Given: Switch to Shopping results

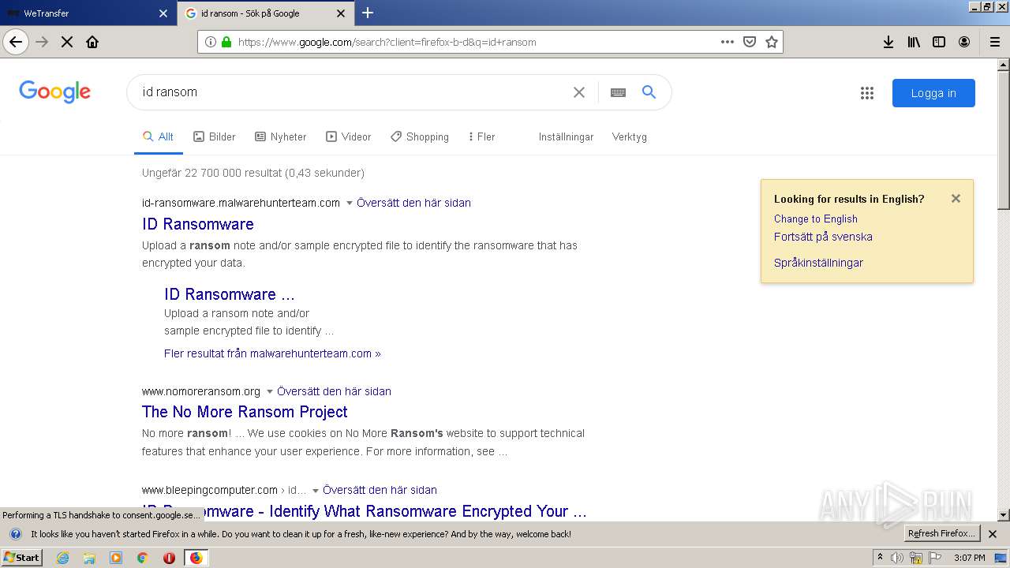Looking at the screenshot, I should (x=420, y=136).
